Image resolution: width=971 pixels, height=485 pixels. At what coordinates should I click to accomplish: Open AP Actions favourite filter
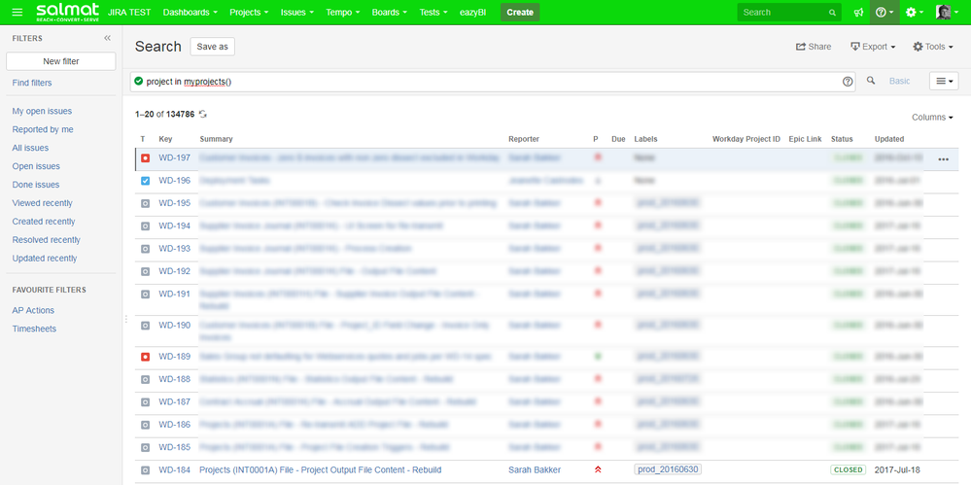(33, 311)
